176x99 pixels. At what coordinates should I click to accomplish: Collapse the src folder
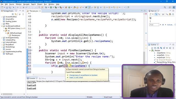(4, 31)
